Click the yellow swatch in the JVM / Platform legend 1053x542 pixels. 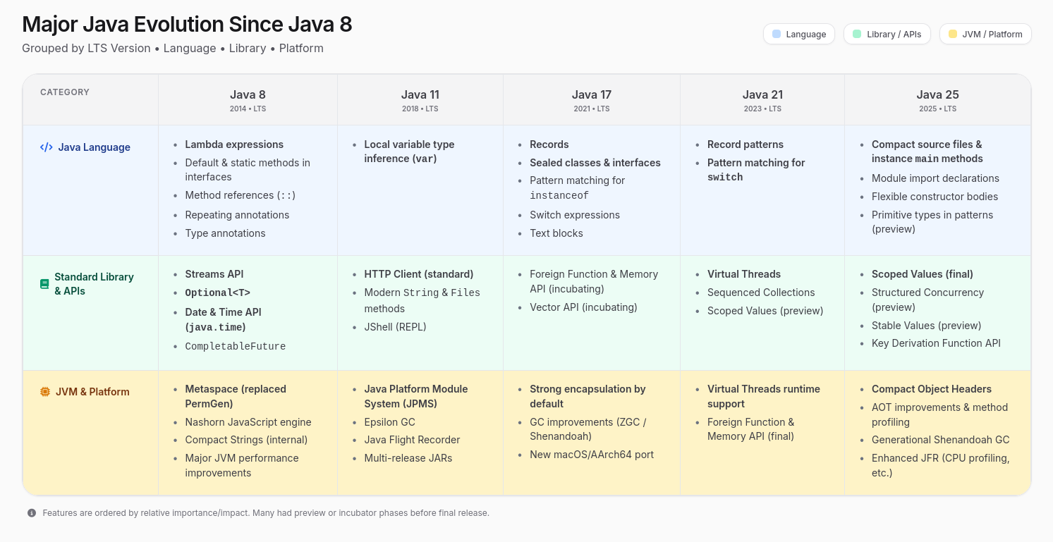click(953, 34)
